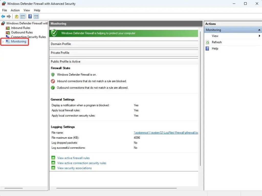Viewport: 262px width, 196px height.
Task: Click red blocked icon beside Inbound connections
Action: tap(53, 81)
